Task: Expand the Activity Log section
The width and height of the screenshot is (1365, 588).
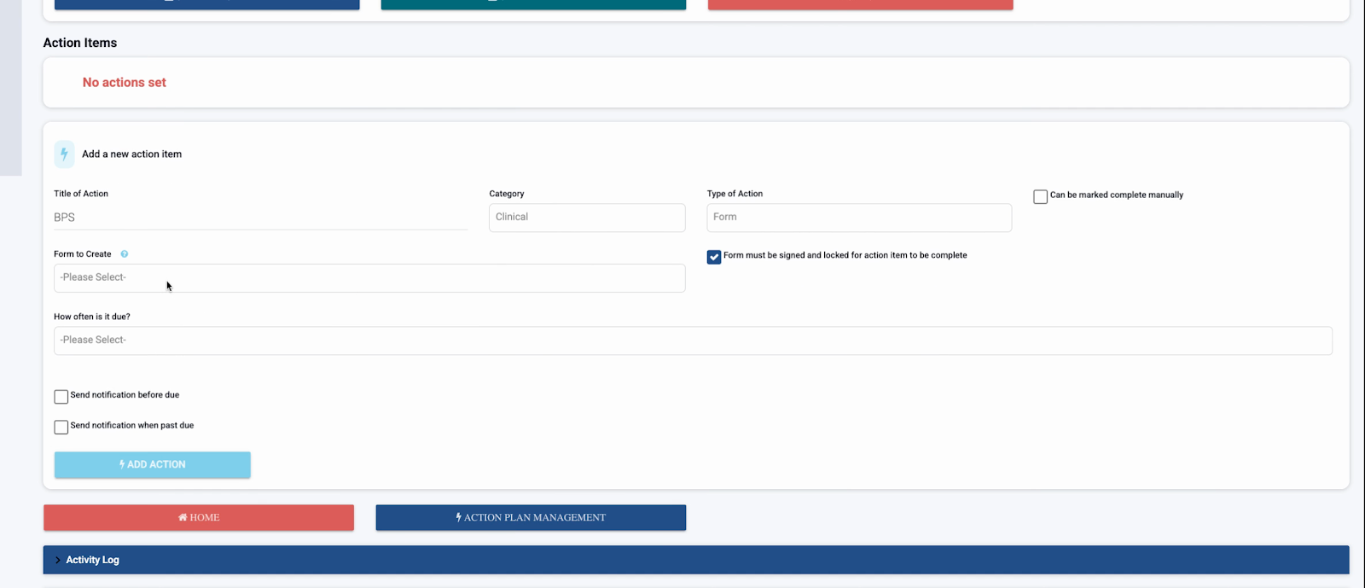Action: point(92,560)
